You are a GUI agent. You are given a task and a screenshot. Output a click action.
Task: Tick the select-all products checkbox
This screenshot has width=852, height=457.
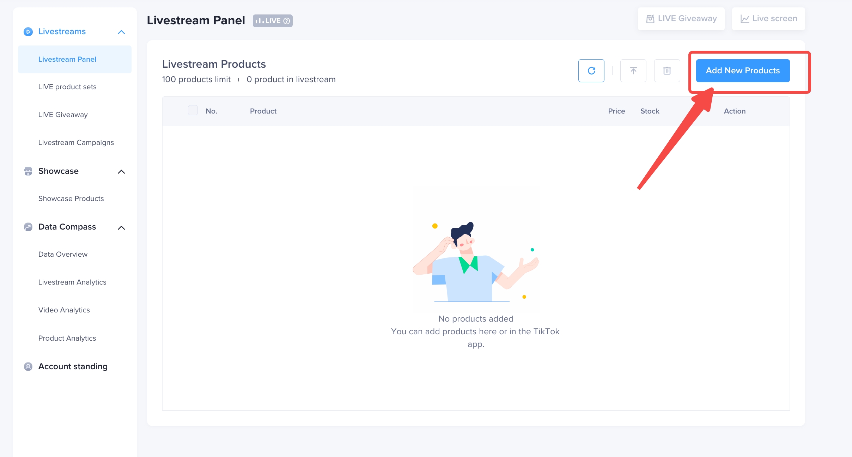point(193,110)
